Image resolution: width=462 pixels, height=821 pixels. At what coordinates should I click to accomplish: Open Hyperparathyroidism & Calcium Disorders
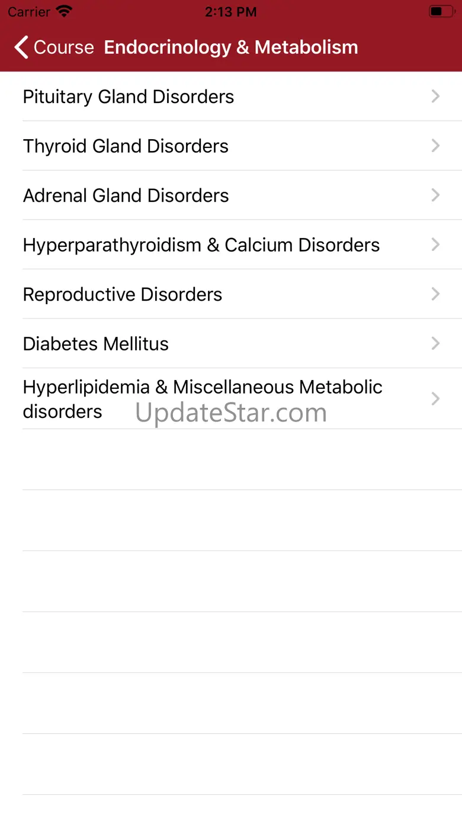tap(201, 245)
